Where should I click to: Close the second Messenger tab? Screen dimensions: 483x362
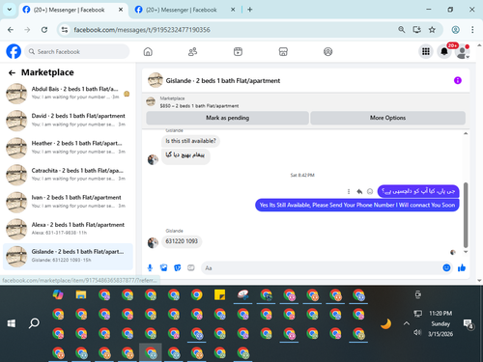[233, 10]
